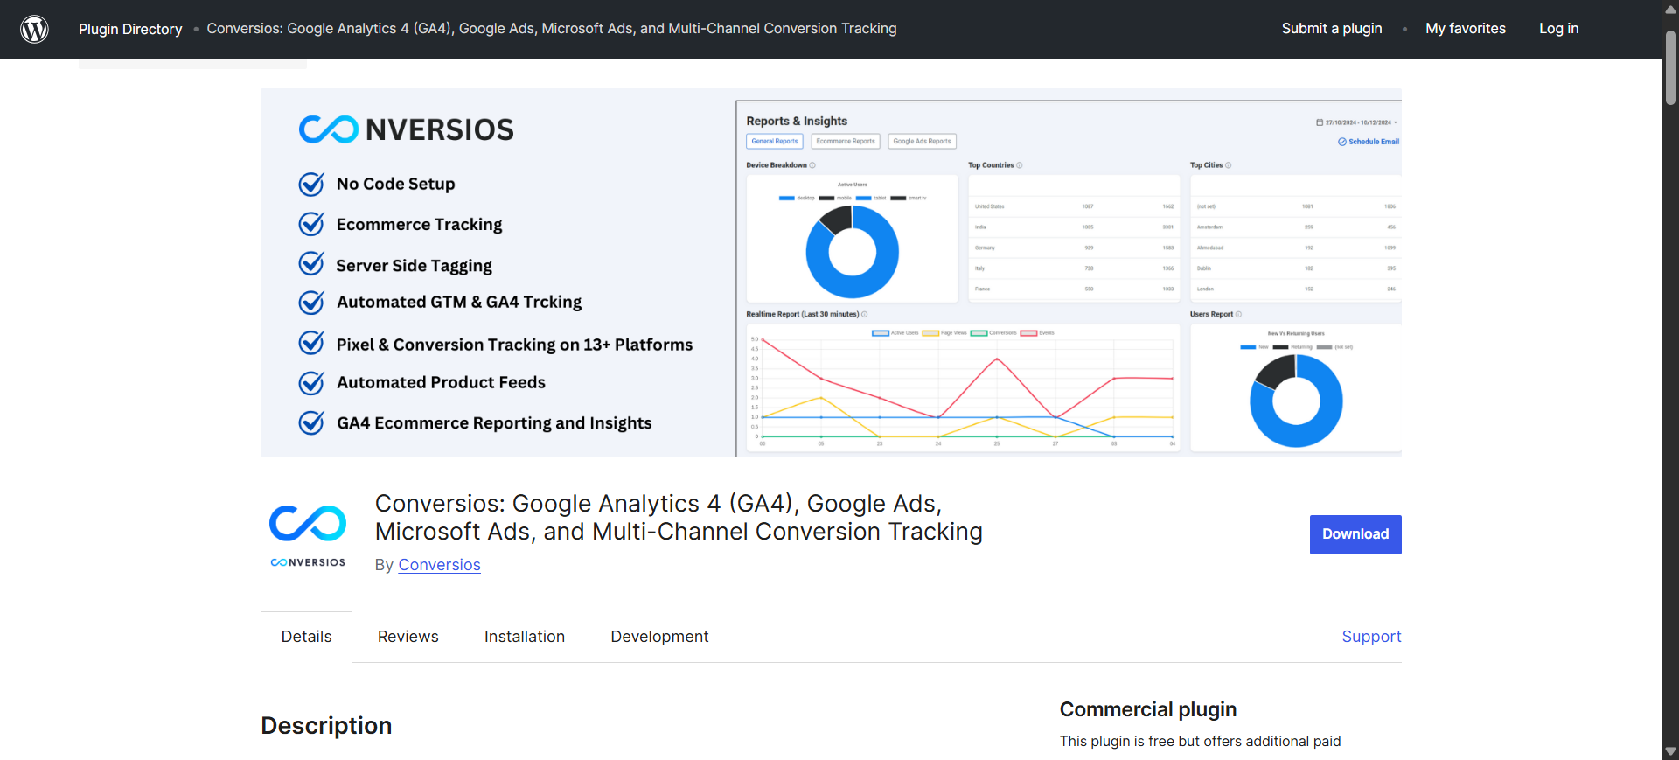Click General Reports tab in banner image
The width and height of the screenshot is (1679, 760).
pos(775,141)
